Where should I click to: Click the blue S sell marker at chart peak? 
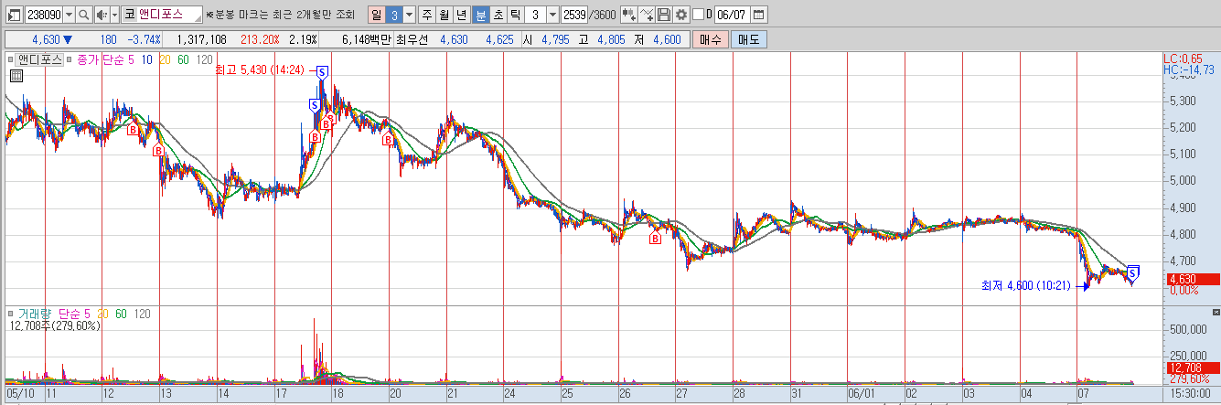[x=322, y=72]
